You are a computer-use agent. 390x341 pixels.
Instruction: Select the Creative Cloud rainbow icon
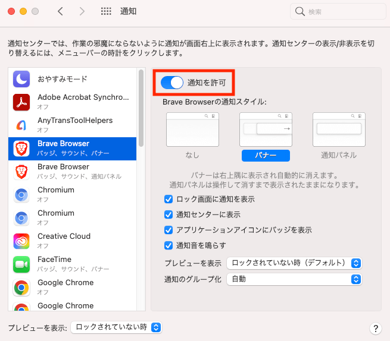21,241
